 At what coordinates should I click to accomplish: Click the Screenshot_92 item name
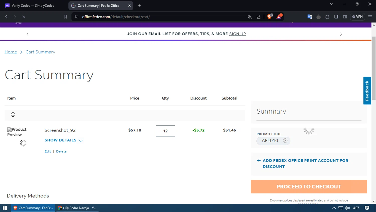60,130
